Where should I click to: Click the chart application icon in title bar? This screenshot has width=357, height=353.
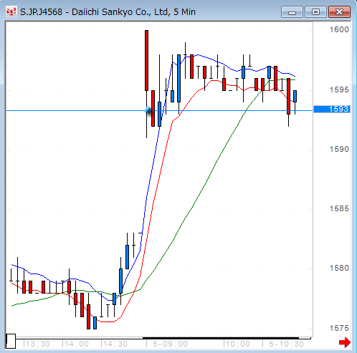[11, 11]
